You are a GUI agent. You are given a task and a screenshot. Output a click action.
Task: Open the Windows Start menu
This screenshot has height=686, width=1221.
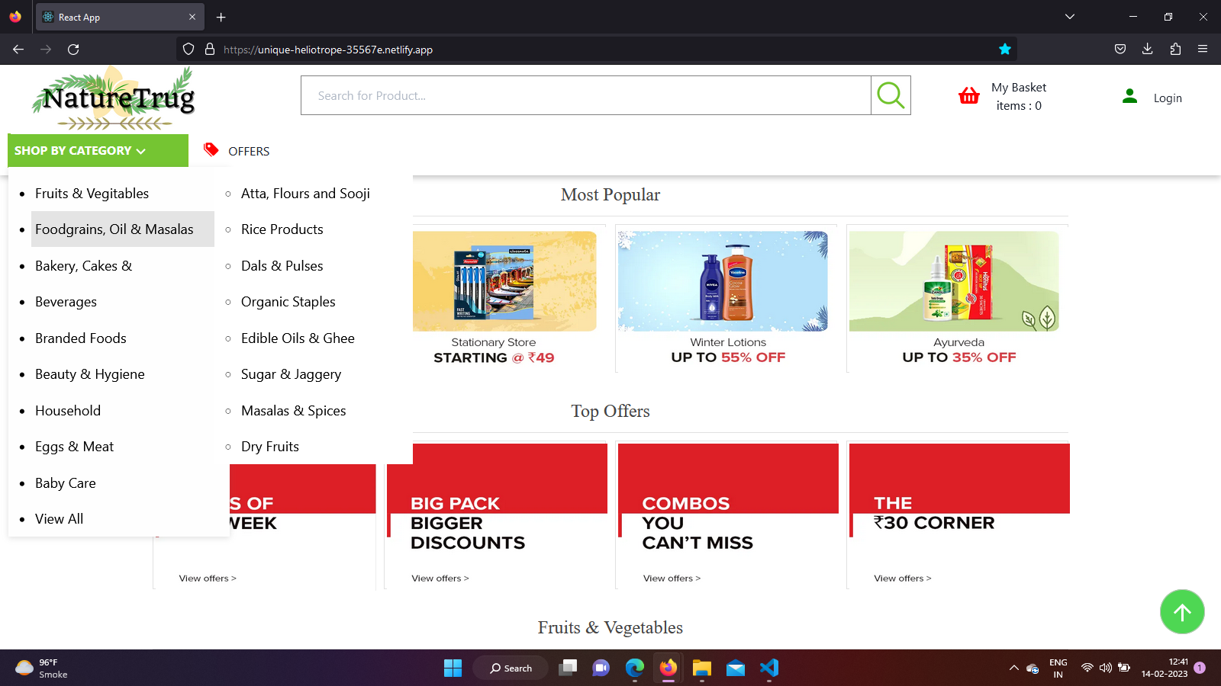453,668
